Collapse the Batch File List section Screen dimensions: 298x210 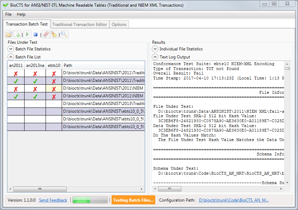tap(11, 57)
